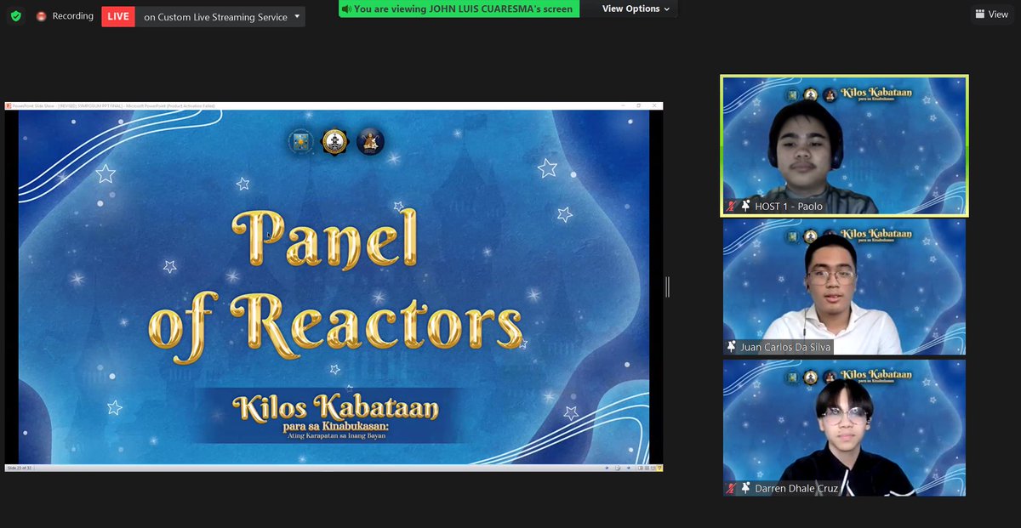Click the green encryption shield icon
This screenshot has width=1021, height=528.
pyautogui.click(x=16, y=16)
